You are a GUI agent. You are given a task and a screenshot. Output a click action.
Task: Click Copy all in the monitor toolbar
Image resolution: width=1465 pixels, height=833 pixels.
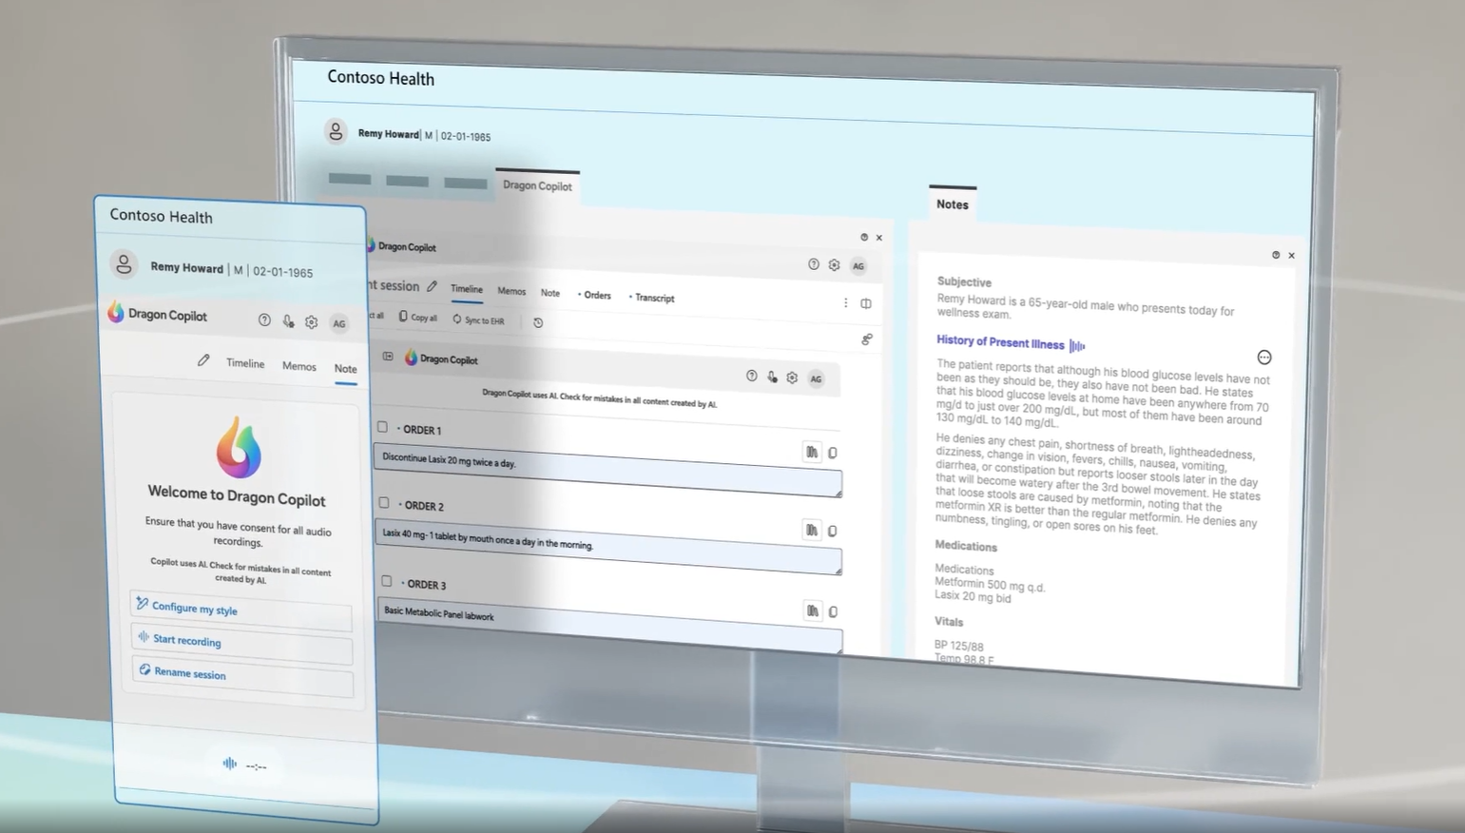coord(418,317)
